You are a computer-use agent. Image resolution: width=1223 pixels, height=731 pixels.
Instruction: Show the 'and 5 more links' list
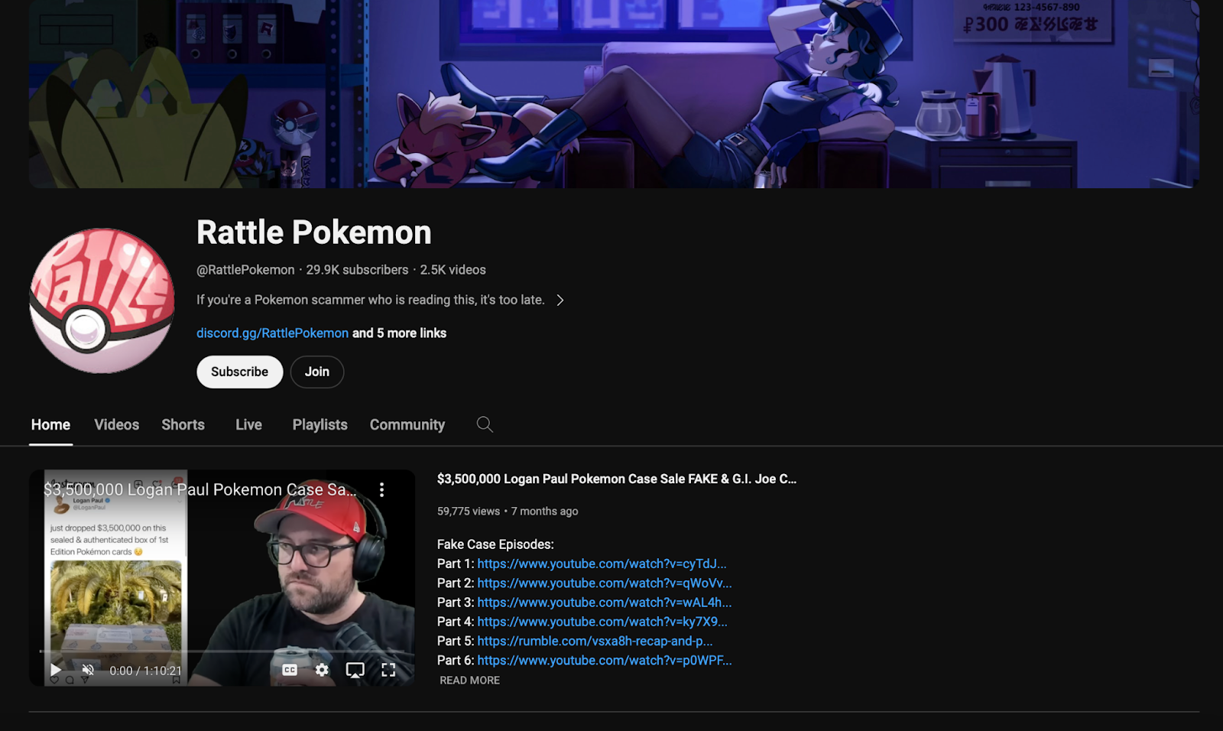[x=399, y=333]
